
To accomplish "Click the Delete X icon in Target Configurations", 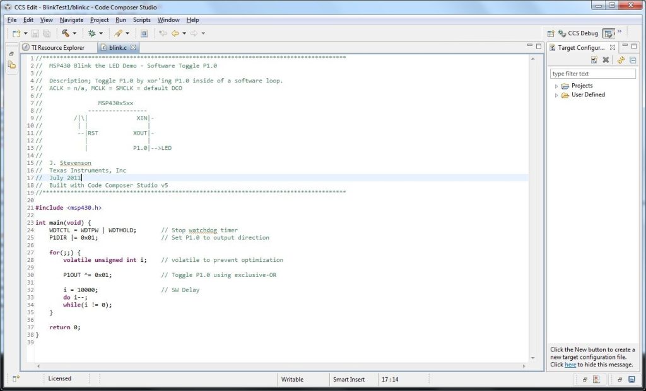I will click(606, 60).
